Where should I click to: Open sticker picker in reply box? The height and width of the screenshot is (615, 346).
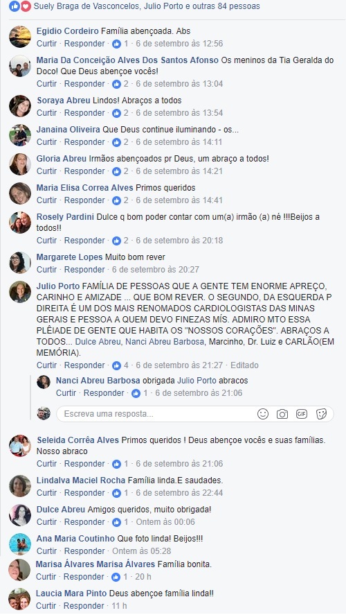coord(321,414)
